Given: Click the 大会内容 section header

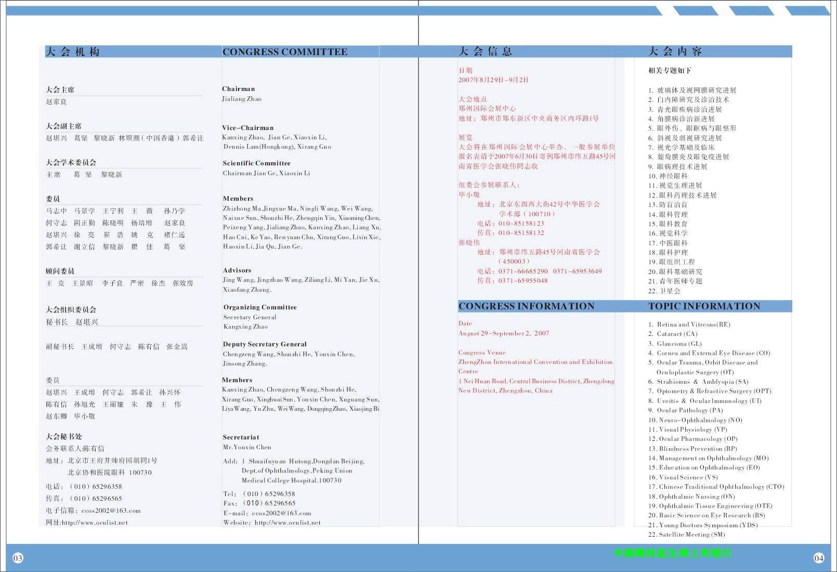Looking at the screenshot, I should [675, 51].
